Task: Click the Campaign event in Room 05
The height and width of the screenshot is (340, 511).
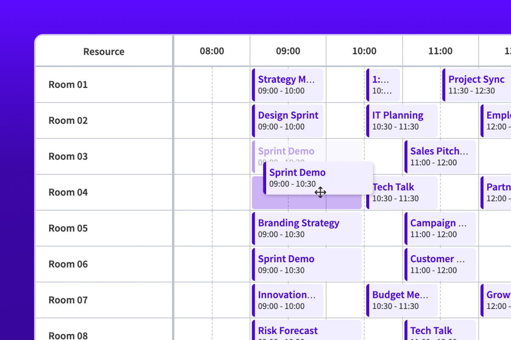Action: pos(440,228)
